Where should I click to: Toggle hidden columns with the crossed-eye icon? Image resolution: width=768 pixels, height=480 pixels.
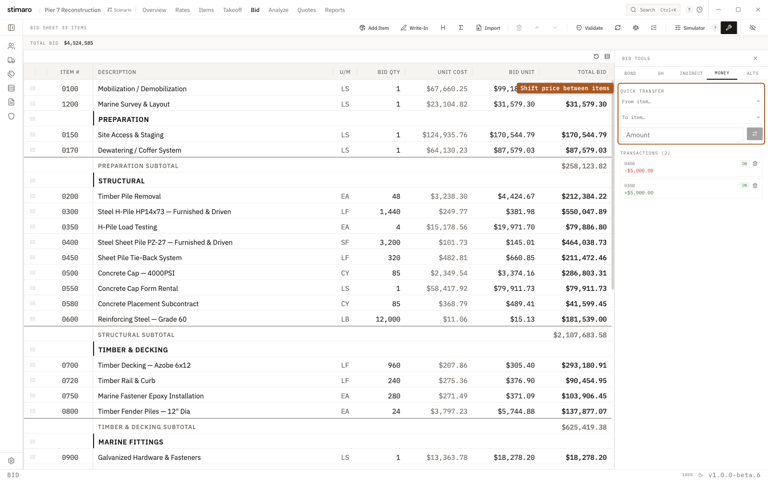(x=753, y=28)
